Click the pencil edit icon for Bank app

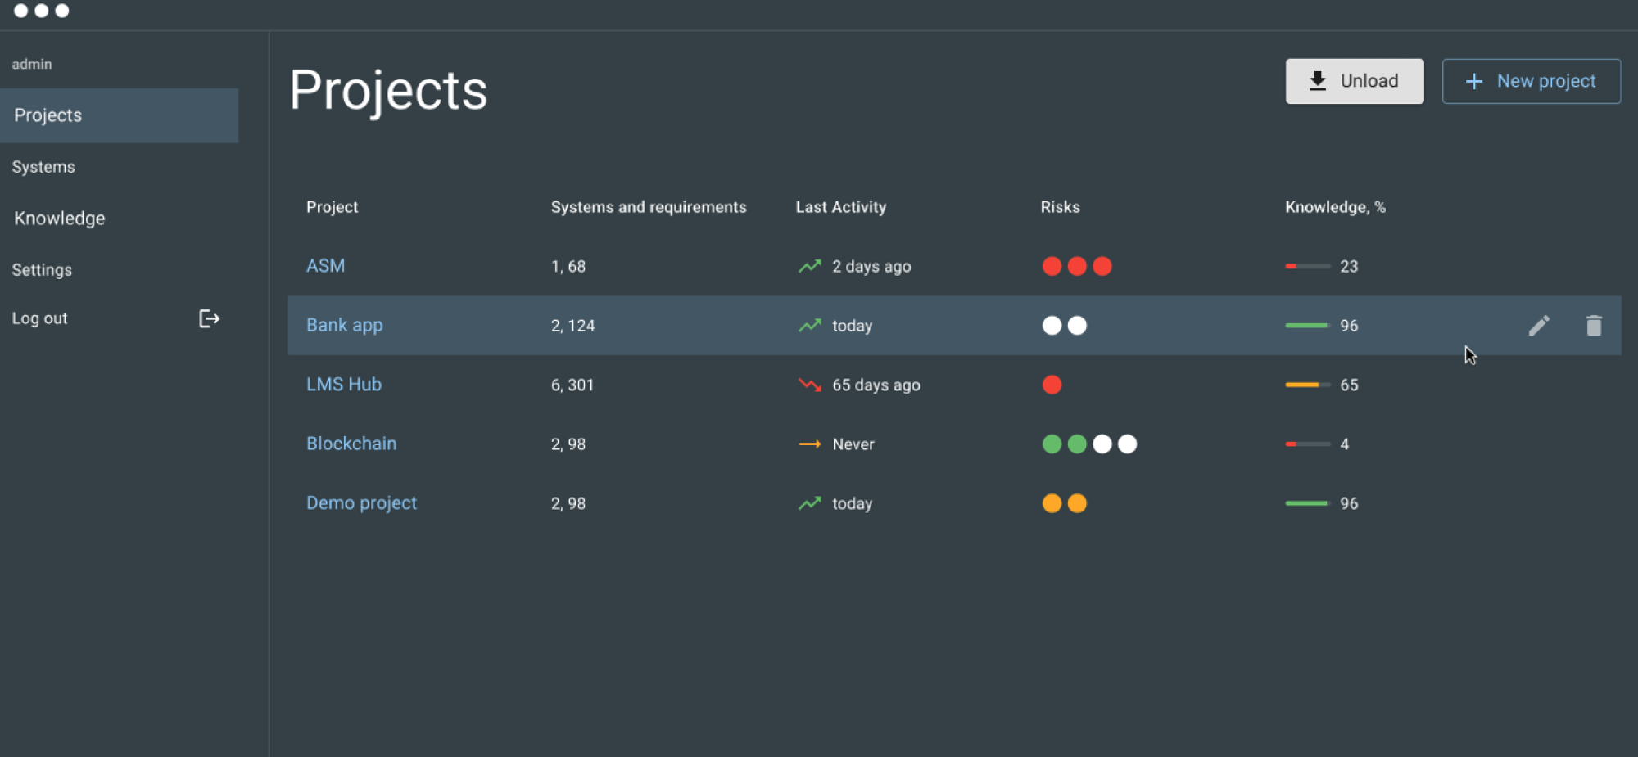1538,326
